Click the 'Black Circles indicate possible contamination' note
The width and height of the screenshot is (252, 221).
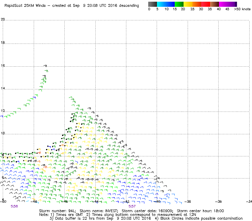[x=202, y=218]
